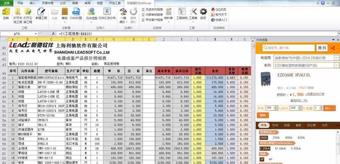Viewport: 340px width, 164px height.
Task: Open QQ交流 online chat
Action: [219, 9]
